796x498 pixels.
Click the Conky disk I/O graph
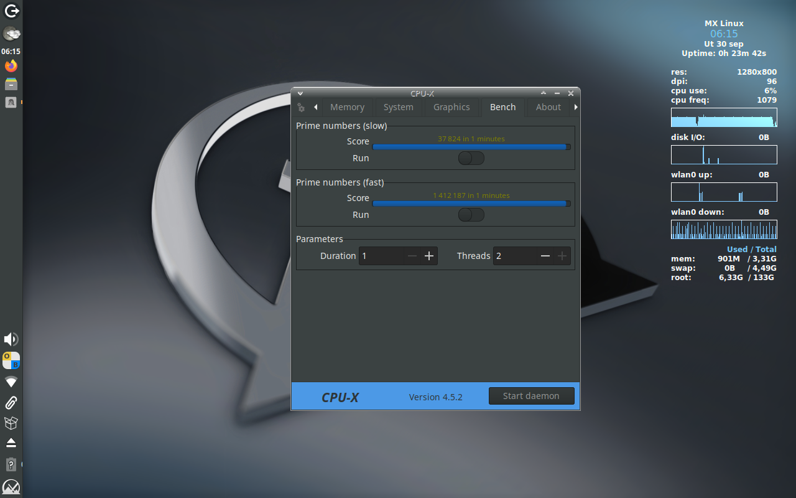(724, 155)
